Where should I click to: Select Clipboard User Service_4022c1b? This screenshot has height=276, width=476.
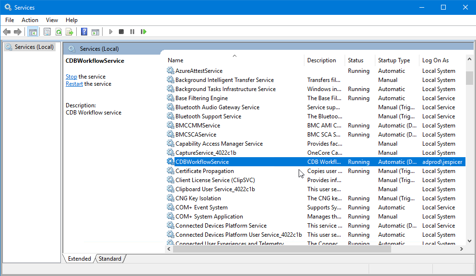click(x=215, y=189)
